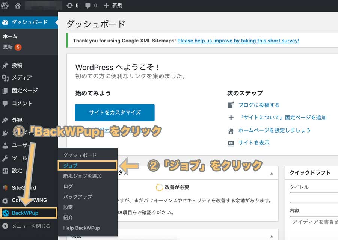
Task: Follow the サイトを表示 link
Action: (254, 143)
